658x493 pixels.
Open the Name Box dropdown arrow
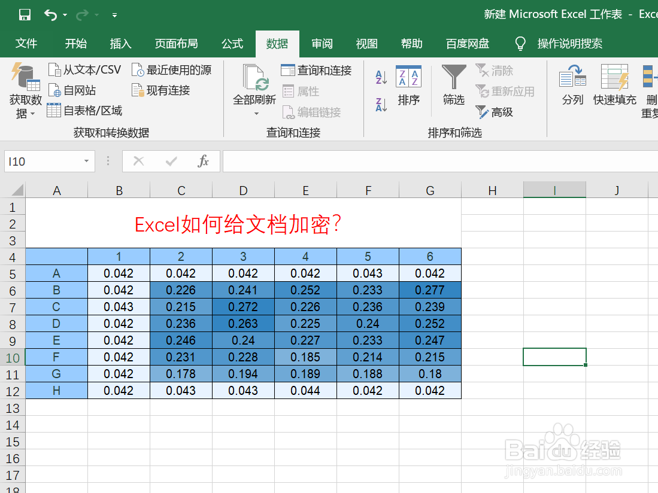(85, 161)
